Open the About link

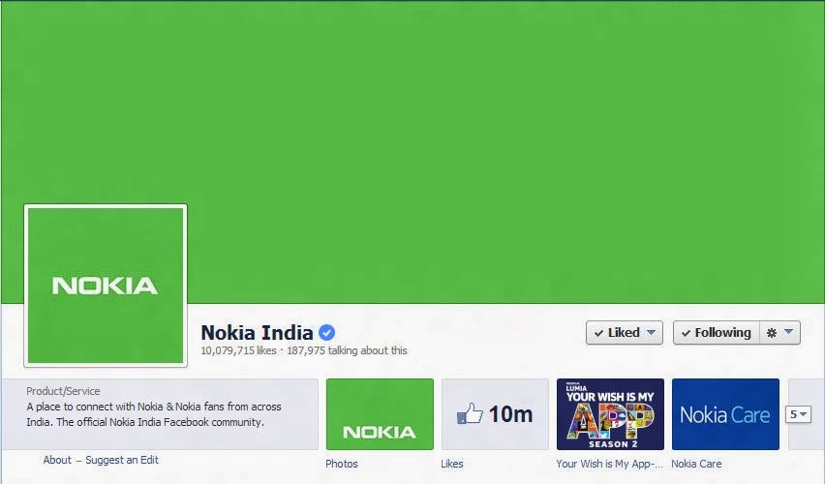pos(57,460)
